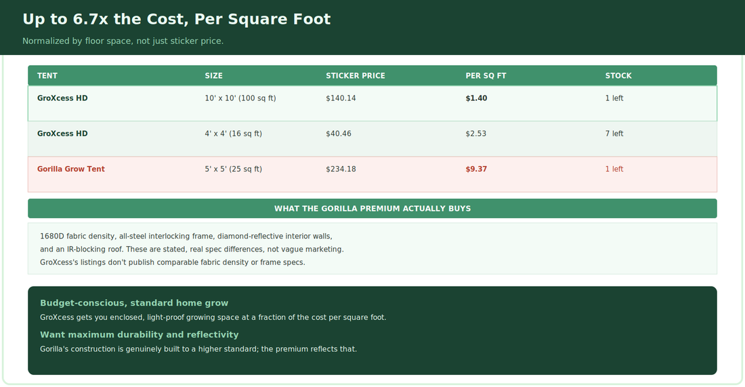Click the $40.46 sticker price
This screenshot has width=745, height=387.
[x=338, y=134]
